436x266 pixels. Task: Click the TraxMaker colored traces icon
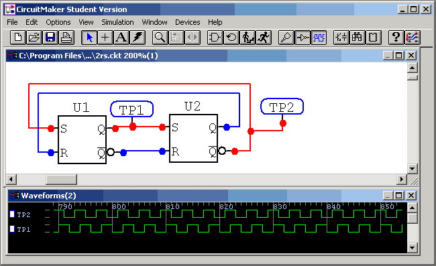coord(412,38)
